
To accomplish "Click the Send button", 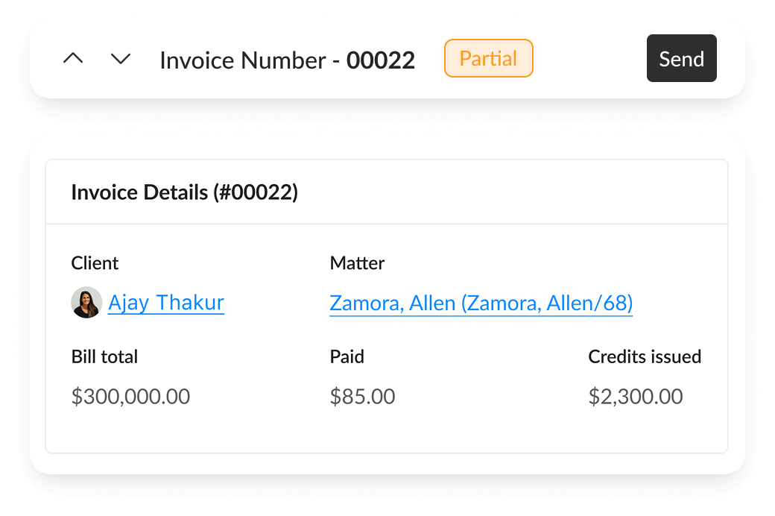I will click(681, 59).
